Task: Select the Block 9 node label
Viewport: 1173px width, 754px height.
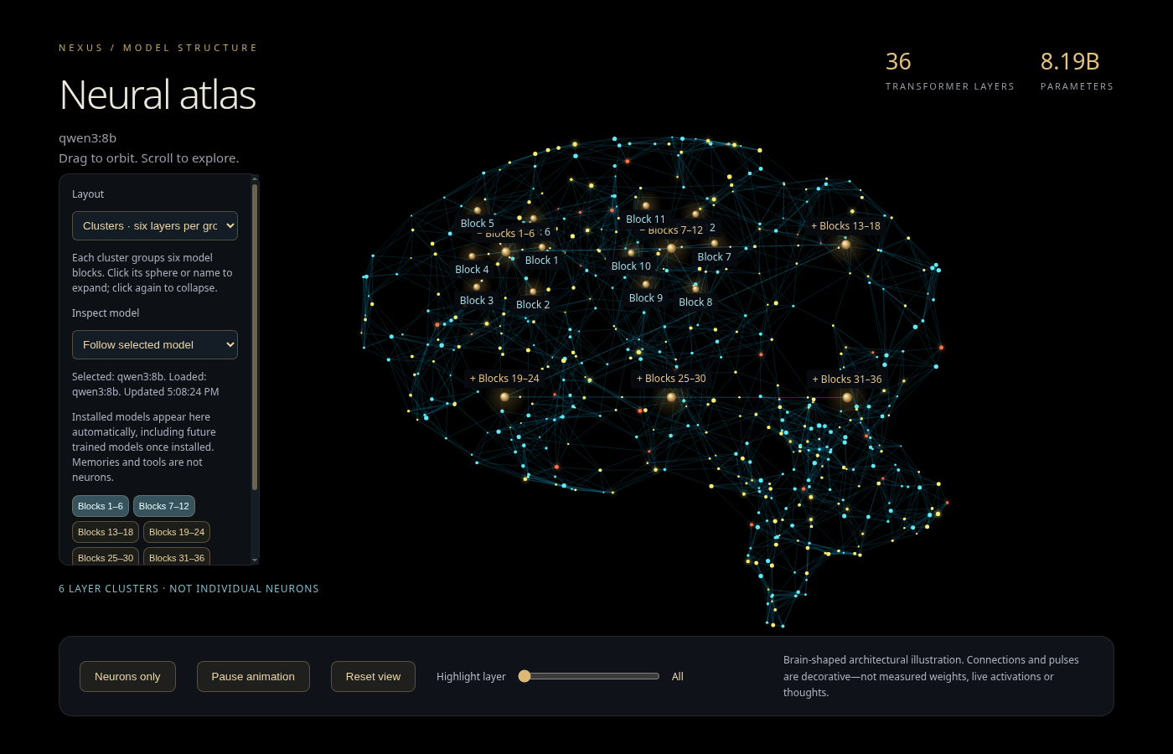Action: pos(646,298)
